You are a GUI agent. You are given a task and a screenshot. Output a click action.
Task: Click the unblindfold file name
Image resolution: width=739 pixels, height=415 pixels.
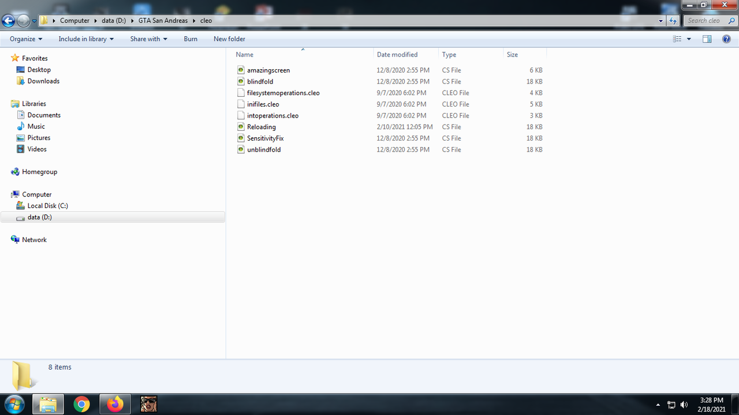264,150
